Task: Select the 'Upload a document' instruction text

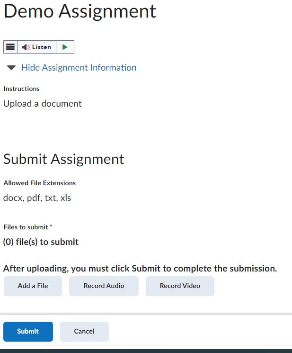Action: click(42, 104)
